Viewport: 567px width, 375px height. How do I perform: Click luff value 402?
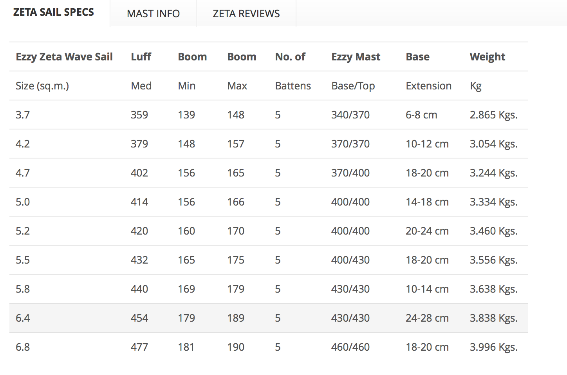[x=139, y=173]
